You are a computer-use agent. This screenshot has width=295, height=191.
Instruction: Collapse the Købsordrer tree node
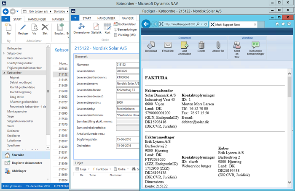tap(4, 73)
